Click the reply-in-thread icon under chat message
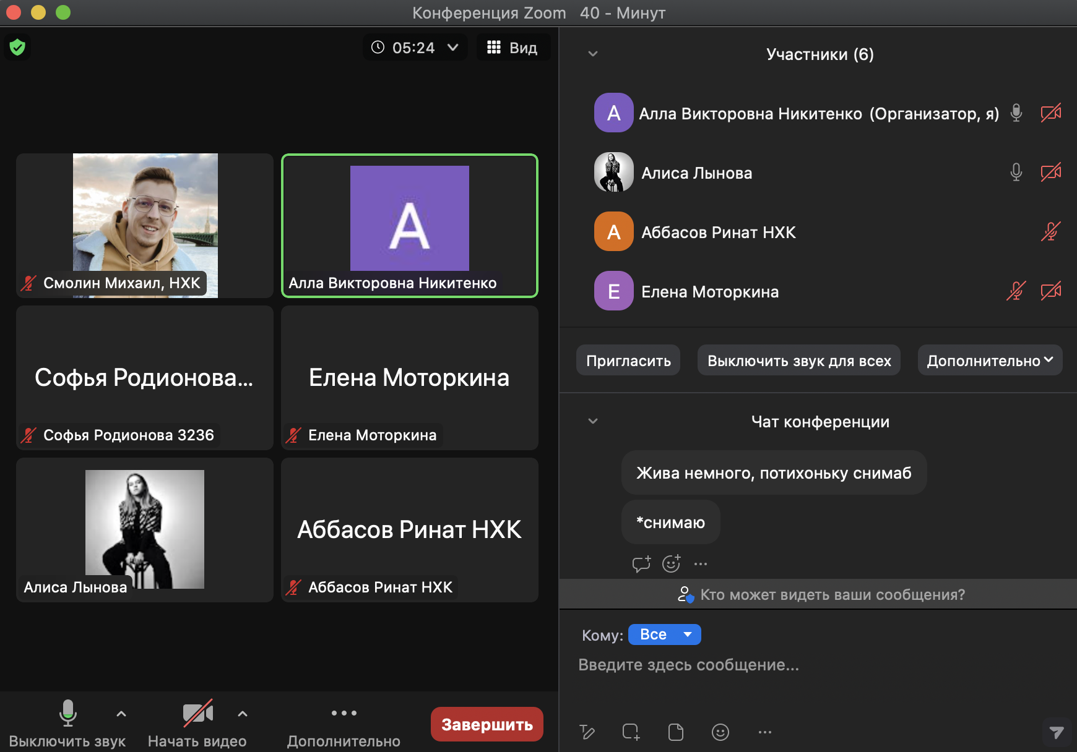 (641, 563)
